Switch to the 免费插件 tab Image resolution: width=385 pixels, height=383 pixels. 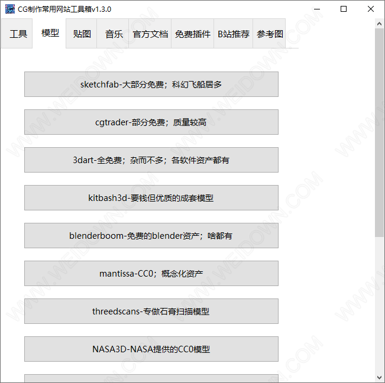point(193,34)
